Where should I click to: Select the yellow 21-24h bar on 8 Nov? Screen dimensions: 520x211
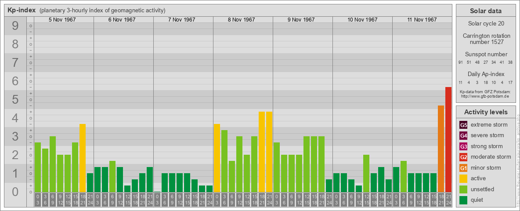(x=269, y=152)
